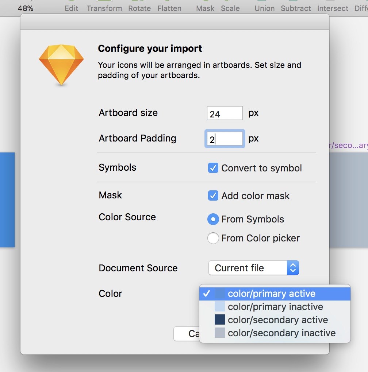Click the Current file dropdown stepper arrows
Viewport: 368px width, 372px height.
point(293,268)
